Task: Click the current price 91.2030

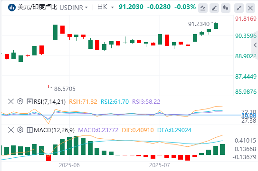Action: pos(131,7)
